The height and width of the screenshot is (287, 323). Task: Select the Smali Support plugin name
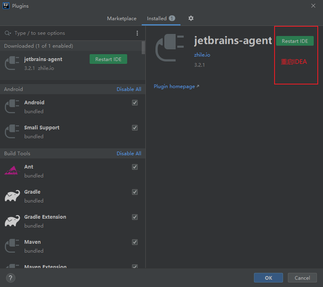(x=42, y=128)
